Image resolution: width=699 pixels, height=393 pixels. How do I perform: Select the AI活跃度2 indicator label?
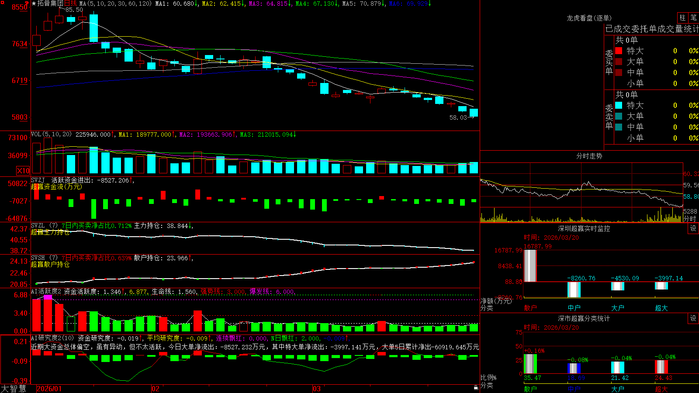click(46, 292)
